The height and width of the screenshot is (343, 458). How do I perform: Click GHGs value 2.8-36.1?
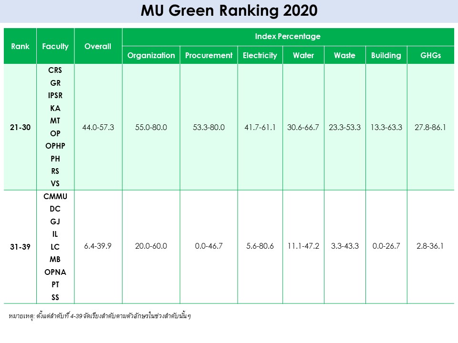coord(430,246)
